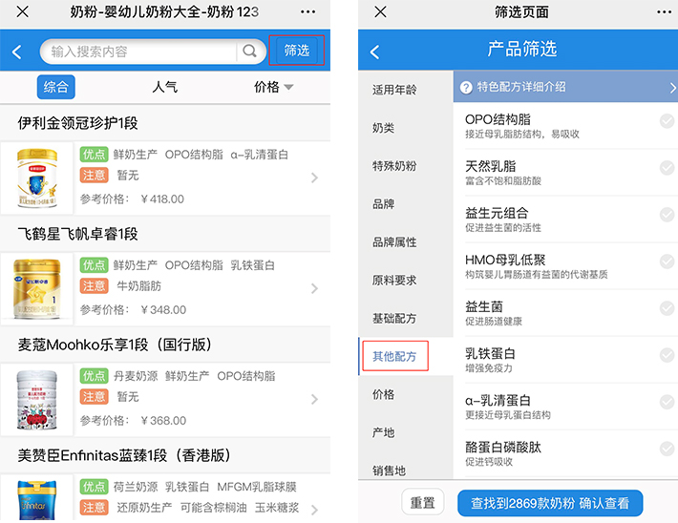
Task: Open 飞鹤星飞帆卓睿1段 product thumbnail
Action: [37, 286]
